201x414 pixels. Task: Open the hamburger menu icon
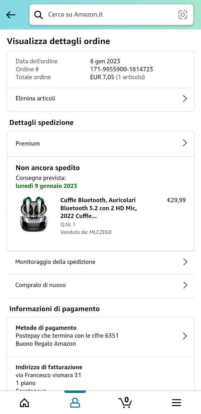coord(176,402)
